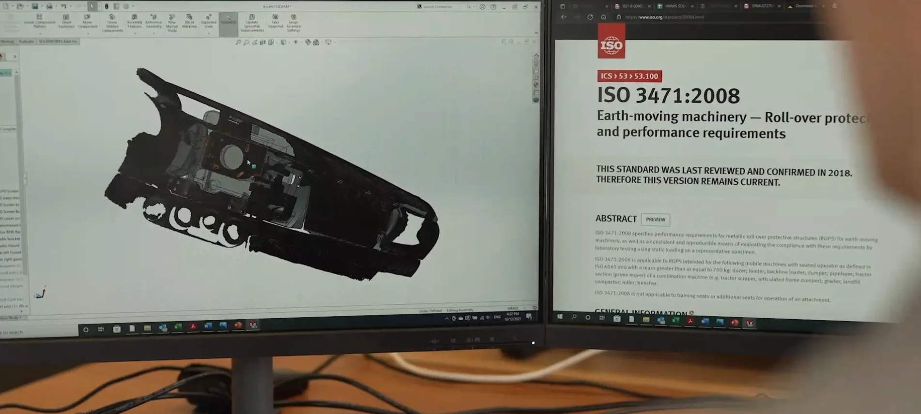921x414 pixels.
Task: Take Snapshot of the assembly
Action: click(x=275, y=21)
